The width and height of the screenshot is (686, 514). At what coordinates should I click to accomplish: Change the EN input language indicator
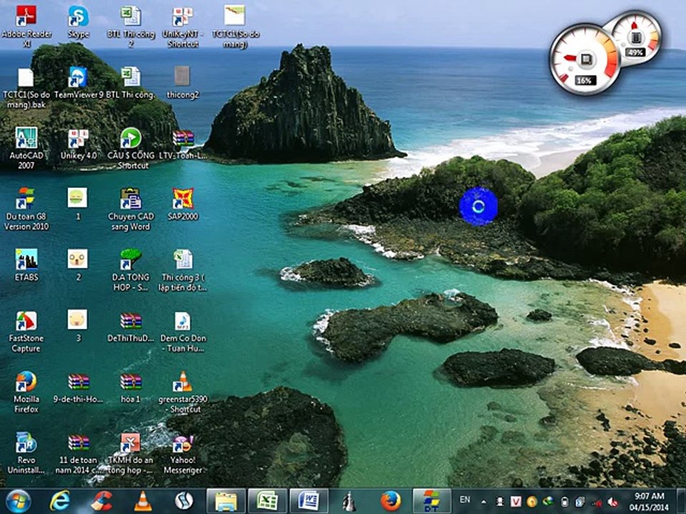click(x=465, y=500)
